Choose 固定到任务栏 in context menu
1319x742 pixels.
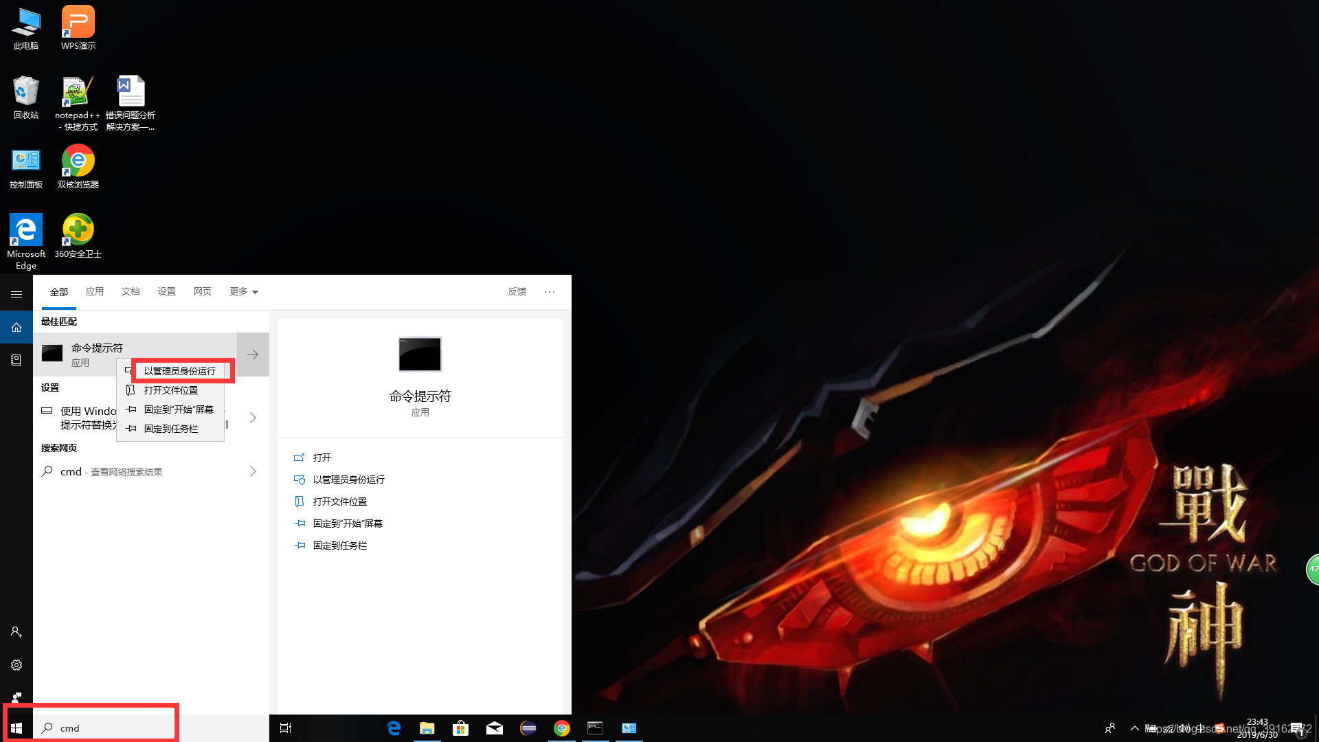tap(170, 429)
